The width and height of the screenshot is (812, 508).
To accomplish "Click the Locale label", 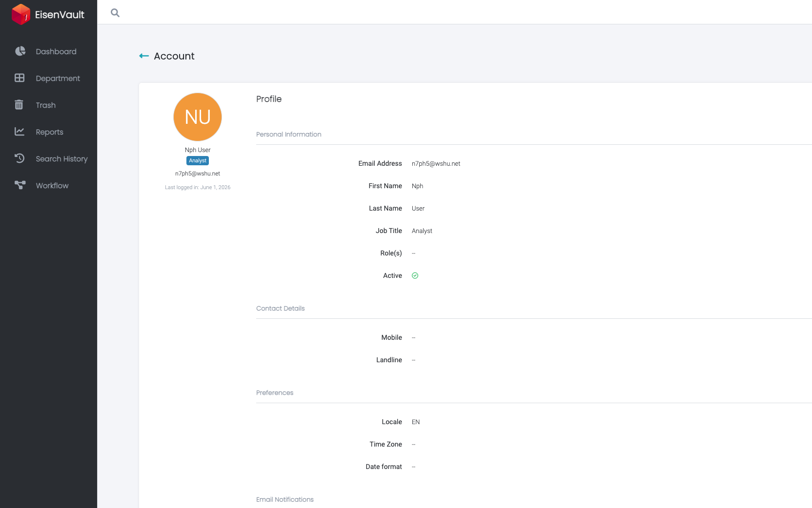I will (x=392, y=422).
